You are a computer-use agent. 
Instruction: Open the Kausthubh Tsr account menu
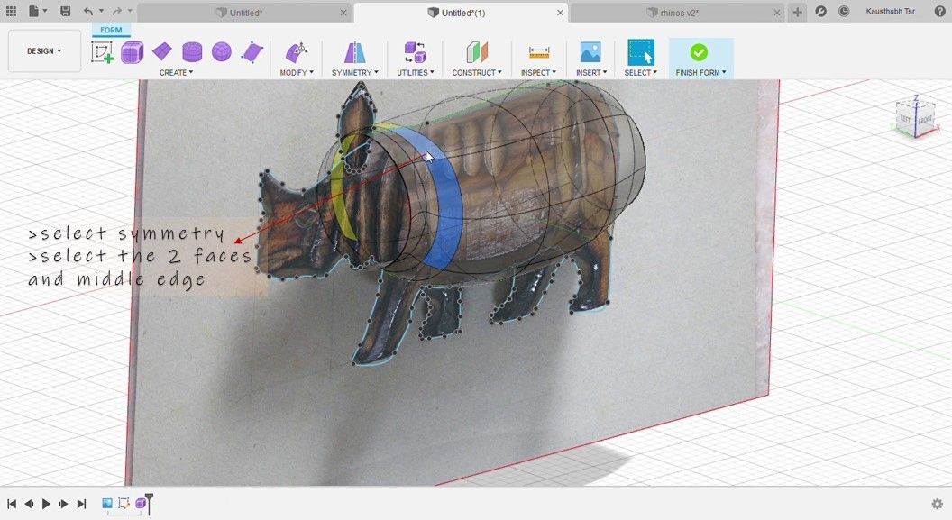tap(890, 11)
